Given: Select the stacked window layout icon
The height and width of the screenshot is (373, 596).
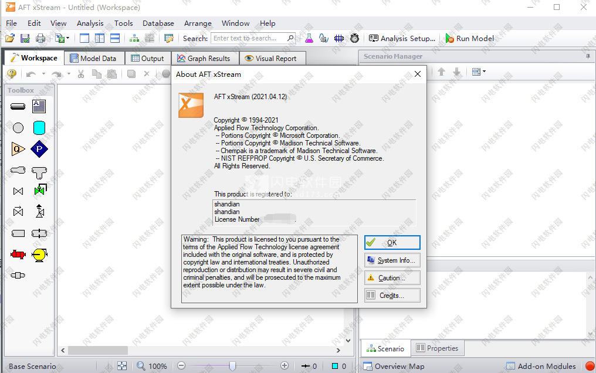Looking at the screenshot, I should tap(115, 38).
